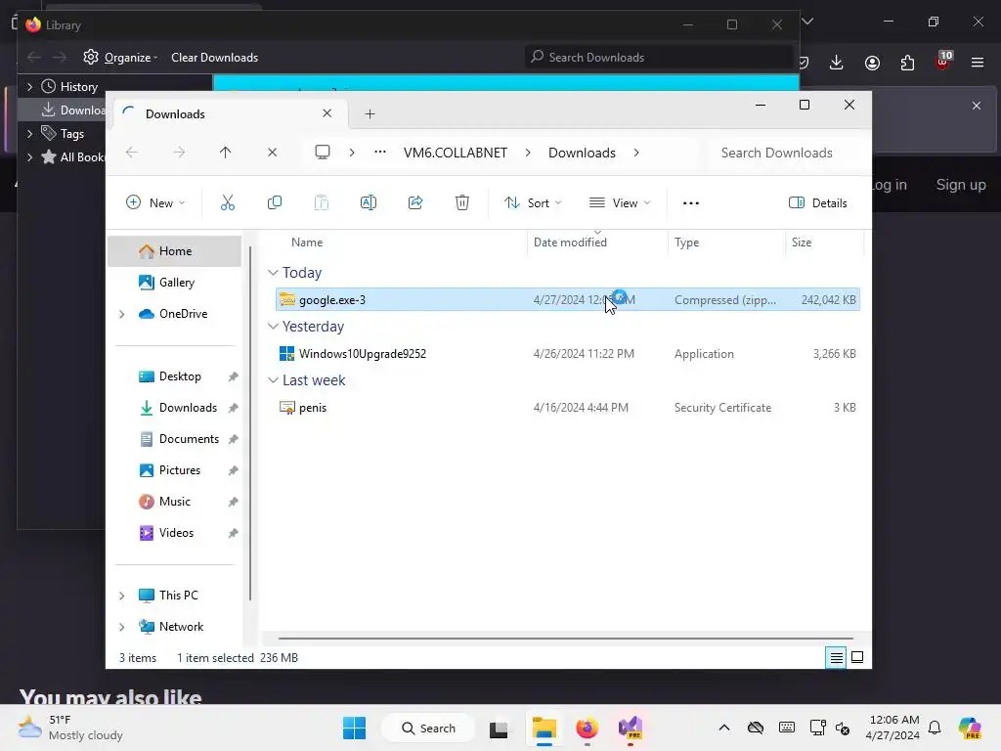This screenshot has width=1001, height=751.
Task: Click Search Downloads field in Library window
Action: point(659,58)
